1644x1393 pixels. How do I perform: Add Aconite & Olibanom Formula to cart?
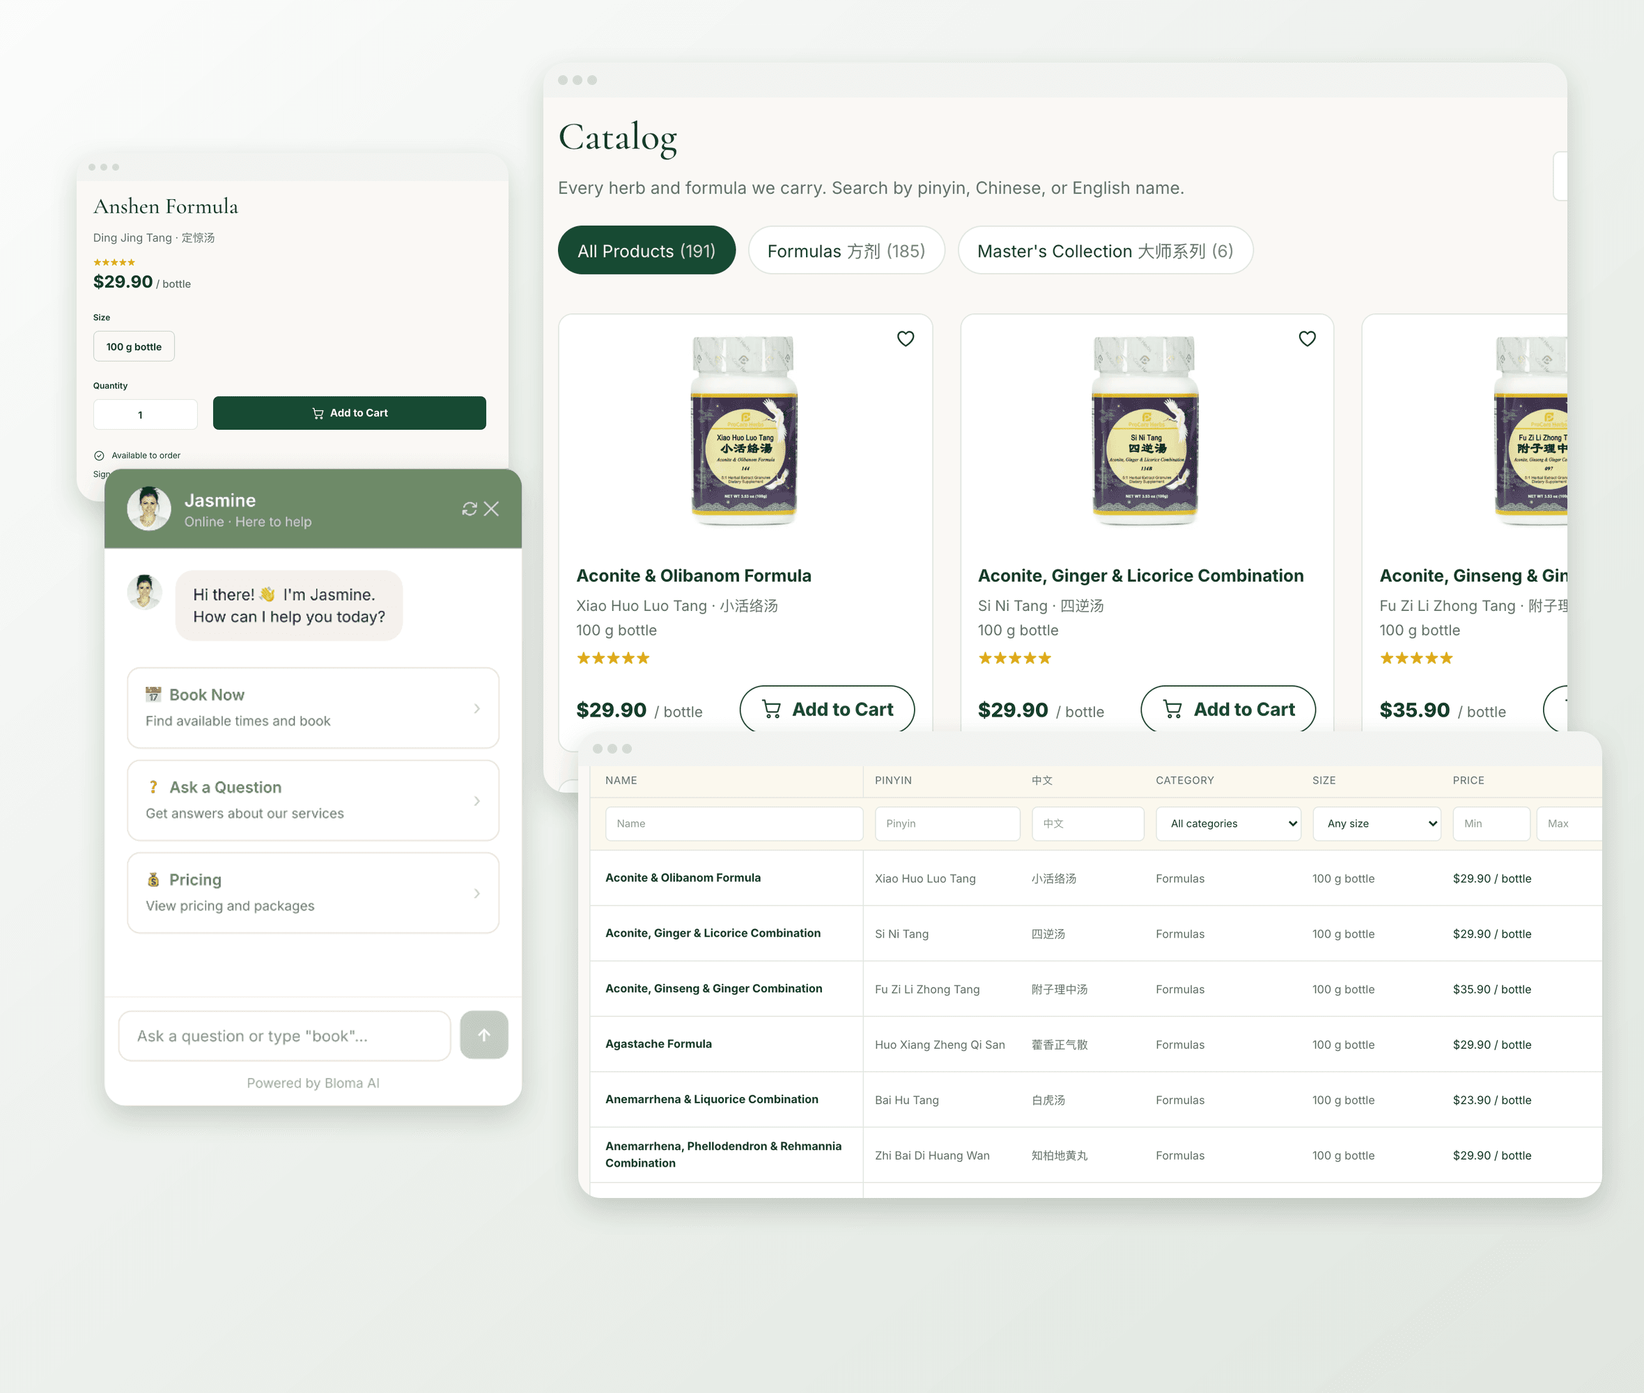pyautogui.click(x=827, y=709)
